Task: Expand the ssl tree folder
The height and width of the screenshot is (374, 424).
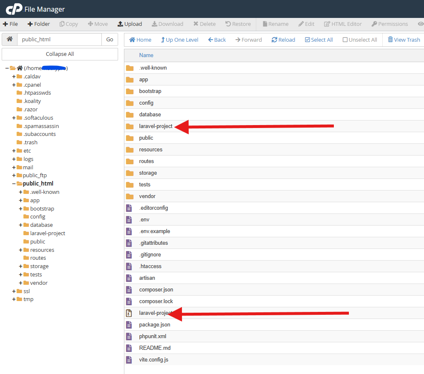Action: point(14,291)
